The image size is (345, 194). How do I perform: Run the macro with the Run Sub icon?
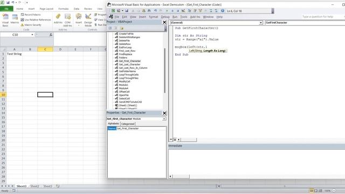(x=167, y=11)
